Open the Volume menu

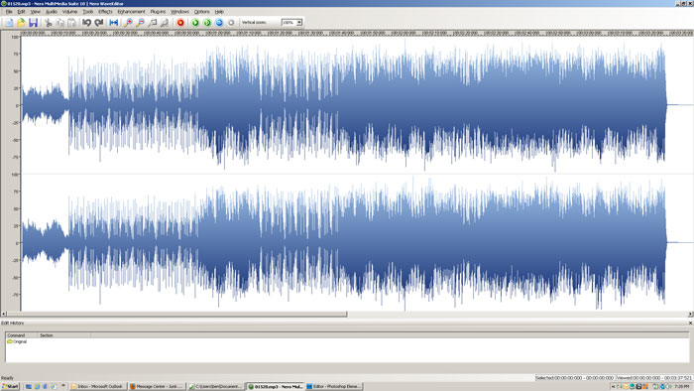pyautogui.click(x=69, y=12)
